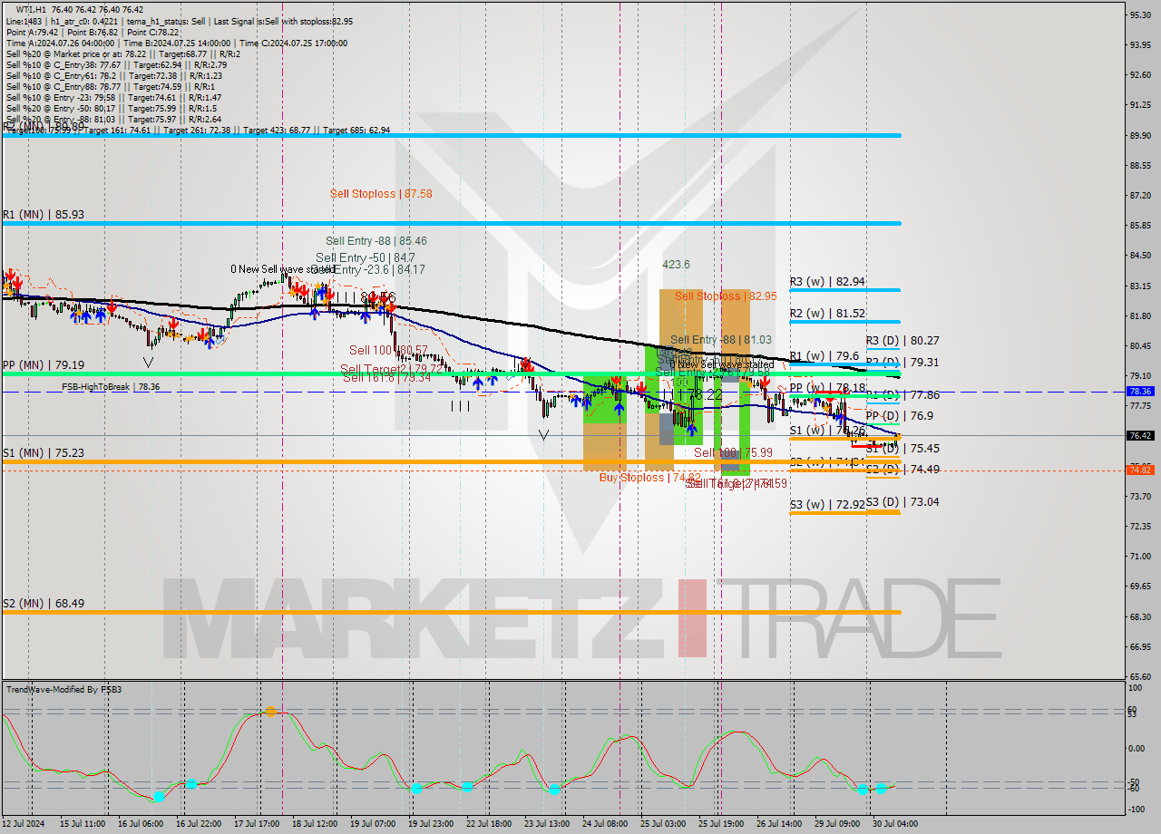Viewport: 1161px width, 834px height.
Task: Click the 76.42 current price marker on scale
Action: [x=1142, y=435]
